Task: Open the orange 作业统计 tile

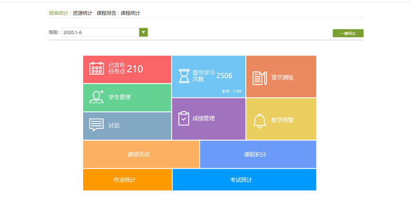Action: (x=127, y=180)
